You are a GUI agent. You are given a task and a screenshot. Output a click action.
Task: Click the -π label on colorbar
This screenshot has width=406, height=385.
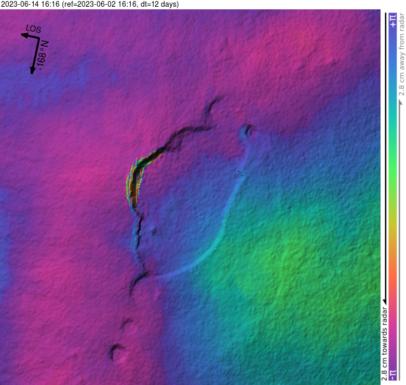393,375
